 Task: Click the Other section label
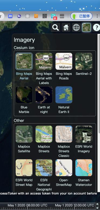19,121
